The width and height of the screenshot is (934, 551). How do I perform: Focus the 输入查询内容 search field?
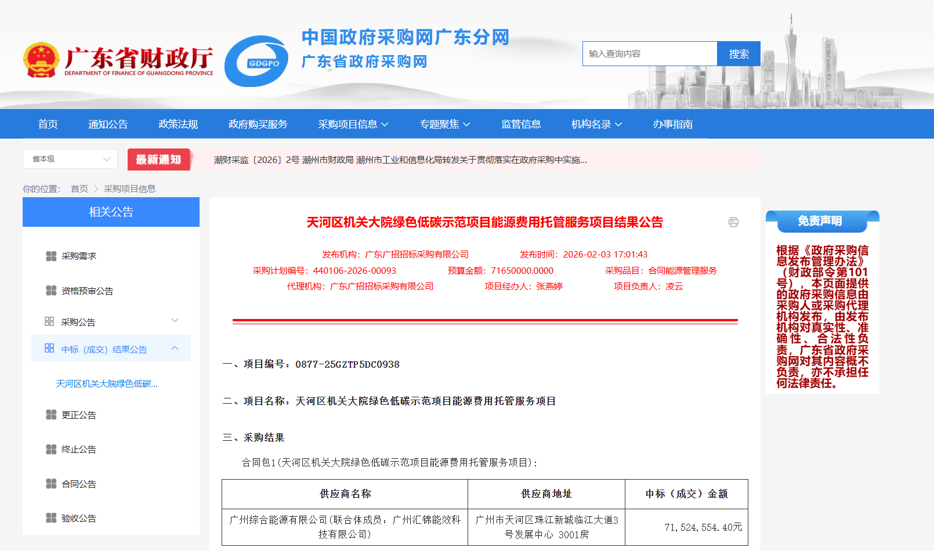650,54
